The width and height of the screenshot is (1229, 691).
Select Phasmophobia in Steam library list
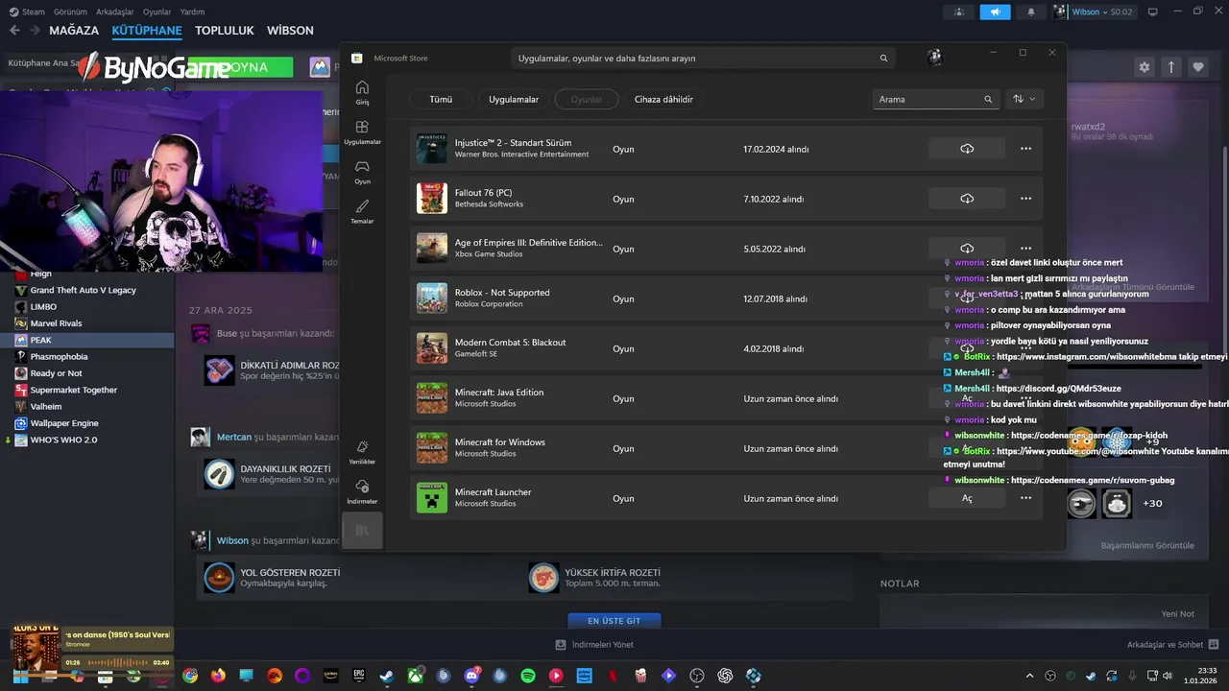click(59, 357)
